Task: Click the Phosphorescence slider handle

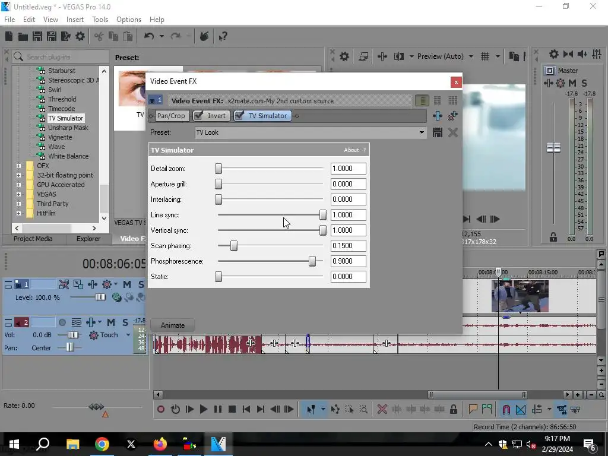Action: click(312, 261)
